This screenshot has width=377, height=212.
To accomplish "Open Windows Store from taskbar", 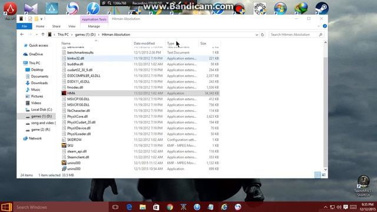I will coord(156,207).
